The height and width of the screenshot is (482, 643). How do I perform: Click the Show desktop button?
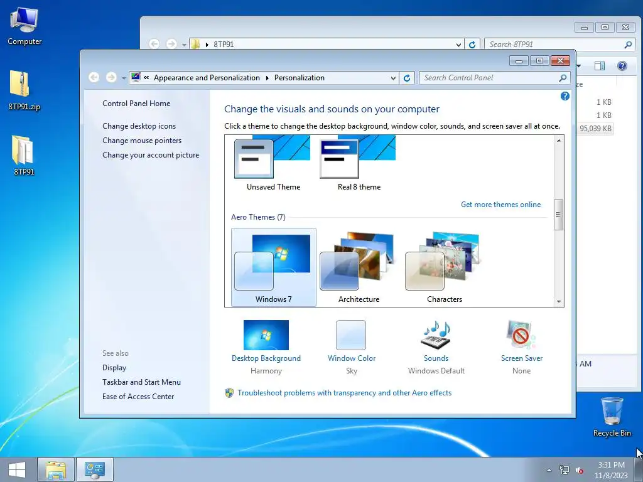[x=639, y=469]
